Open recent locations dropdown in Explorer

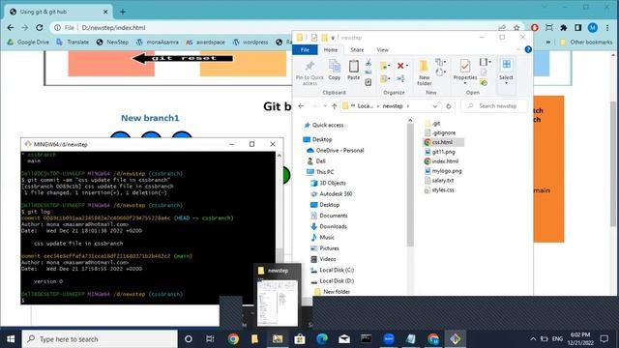[x=325, y=106]
